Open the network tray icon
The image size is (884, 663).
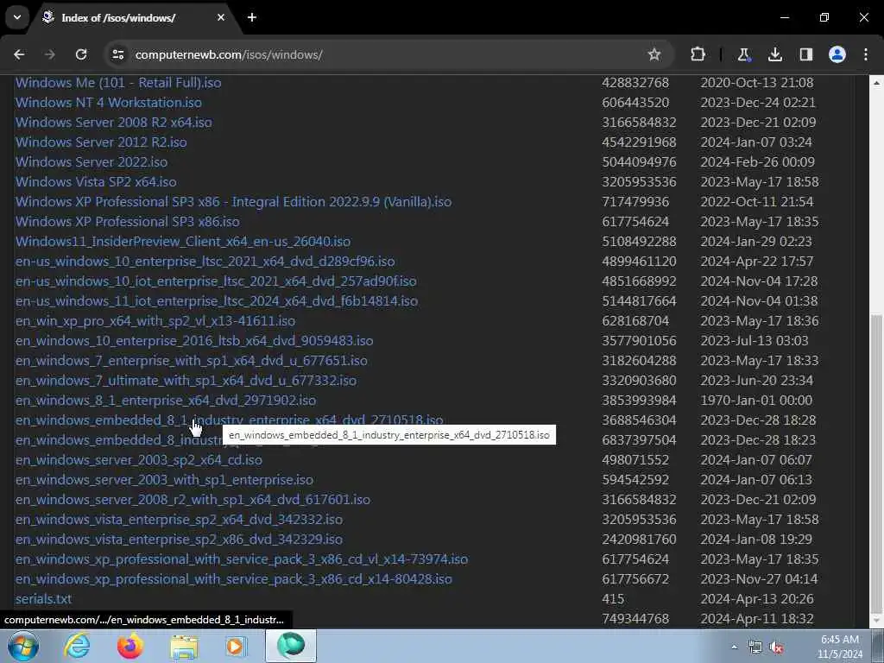[755, 647]
